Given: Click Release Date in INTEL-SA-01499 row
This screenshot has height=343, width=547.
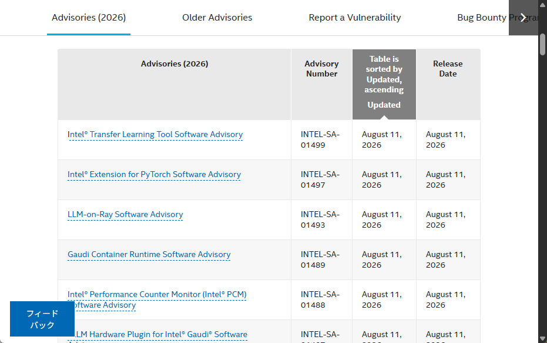Looking at the screenshot, I should point(448,139).
